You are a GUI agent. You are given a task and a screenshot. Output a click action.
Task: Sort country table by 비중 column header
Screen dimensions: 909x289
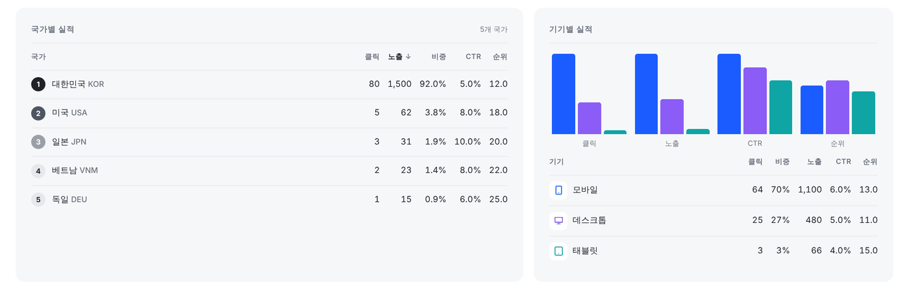coord(438,57)
